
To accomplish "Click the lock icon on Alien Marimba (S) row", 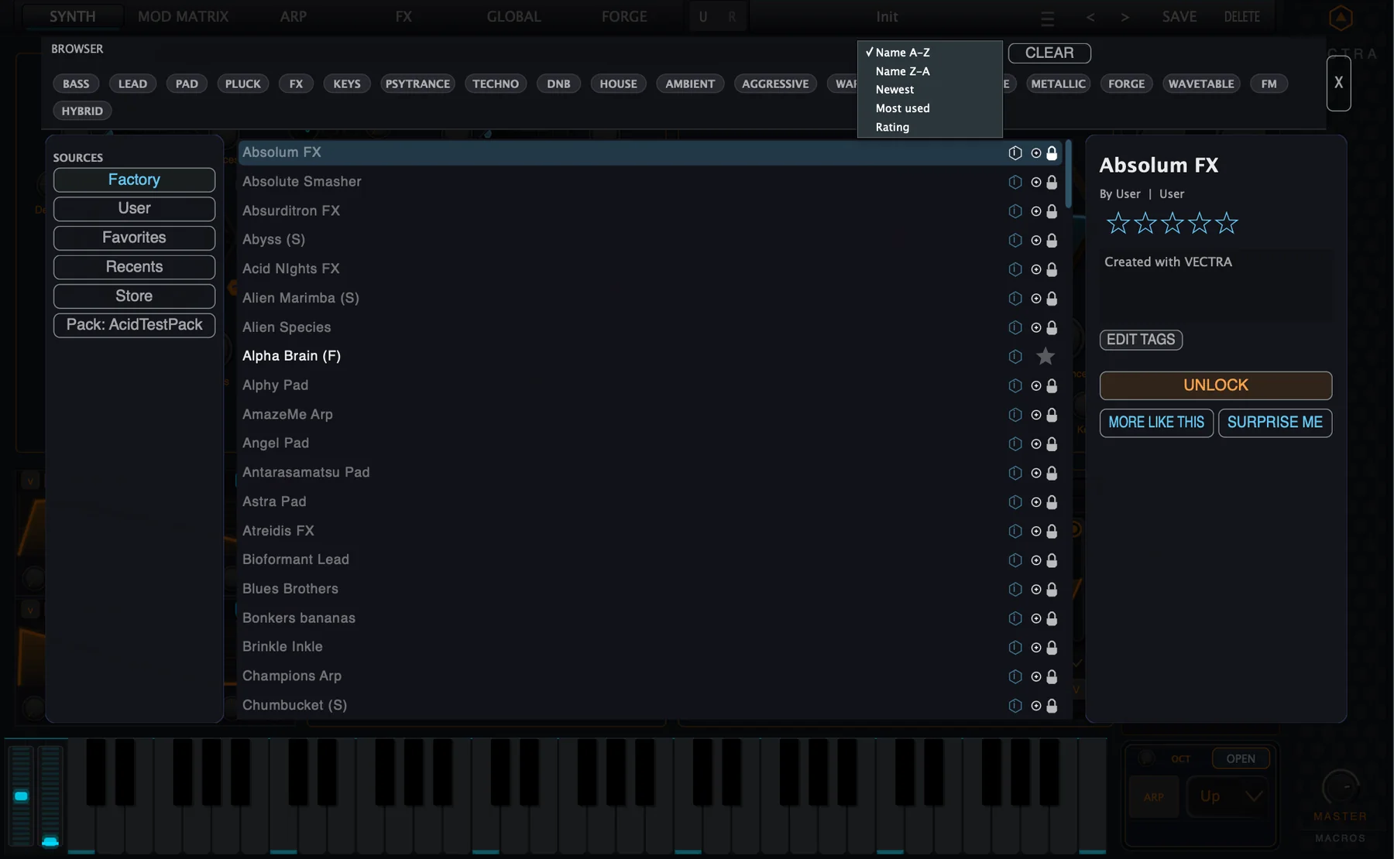I will (1052, 298).
